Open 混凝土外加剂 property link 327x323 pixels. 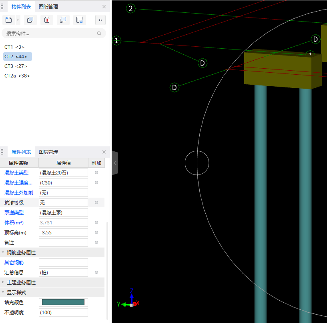click(x=19, y=193)
